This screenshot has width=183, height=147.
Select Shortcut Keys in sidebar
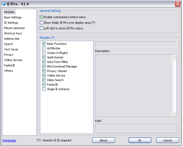pos(13,33)
